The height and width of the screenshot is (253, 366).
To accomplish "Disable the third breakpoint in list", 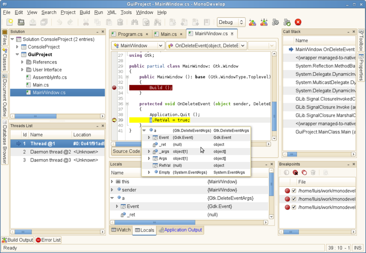I will coord(294,207).
